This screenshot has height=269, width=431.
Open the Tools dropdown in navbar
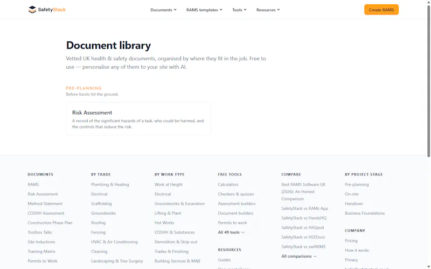tap(239, 10)
